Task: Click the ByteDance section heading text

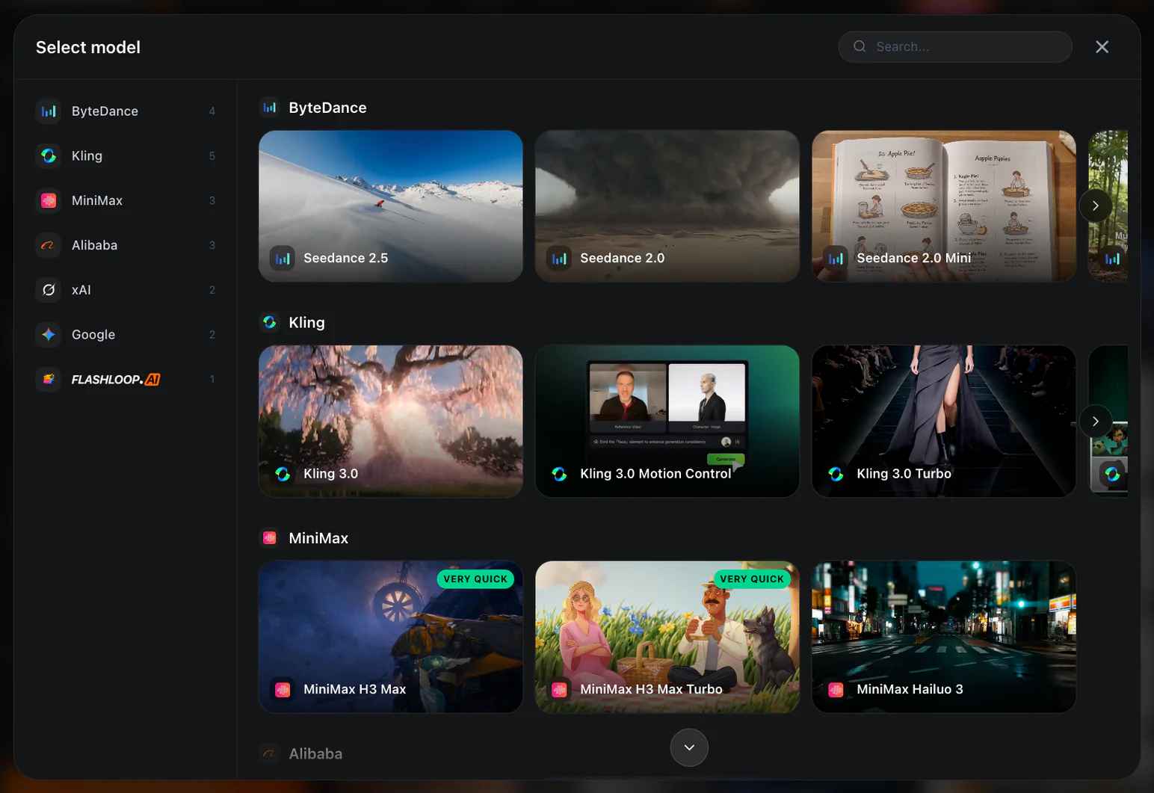Action: click(x=327, y=108)
